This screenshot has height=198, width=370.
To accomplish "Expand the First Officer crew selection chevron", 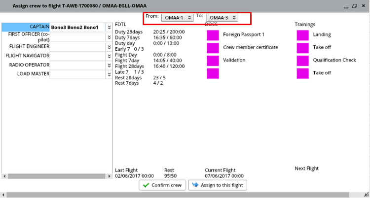I will (x=109, y=37).
